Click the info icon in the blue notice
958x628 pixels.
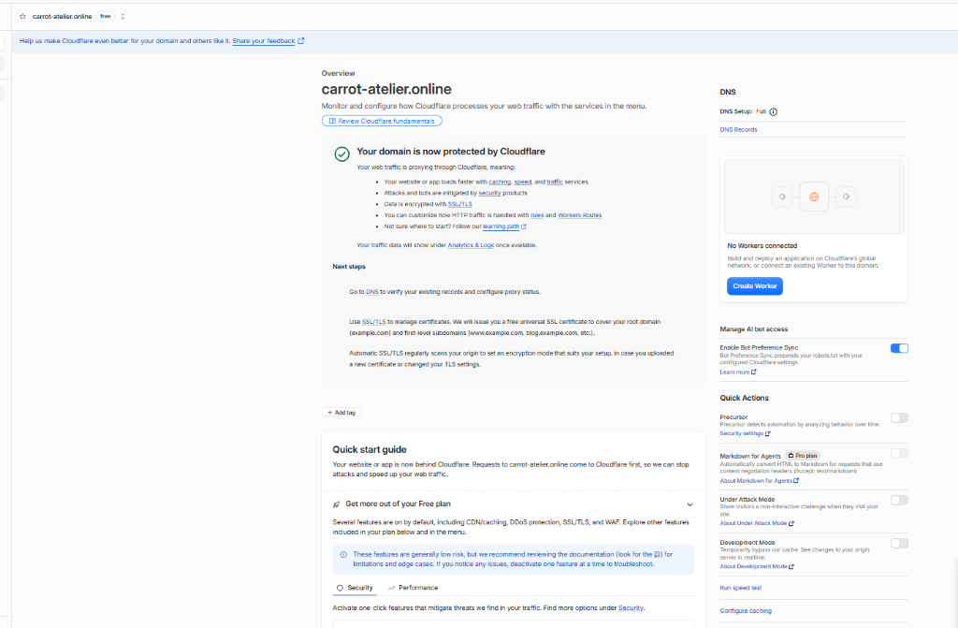tap(343, 555)
